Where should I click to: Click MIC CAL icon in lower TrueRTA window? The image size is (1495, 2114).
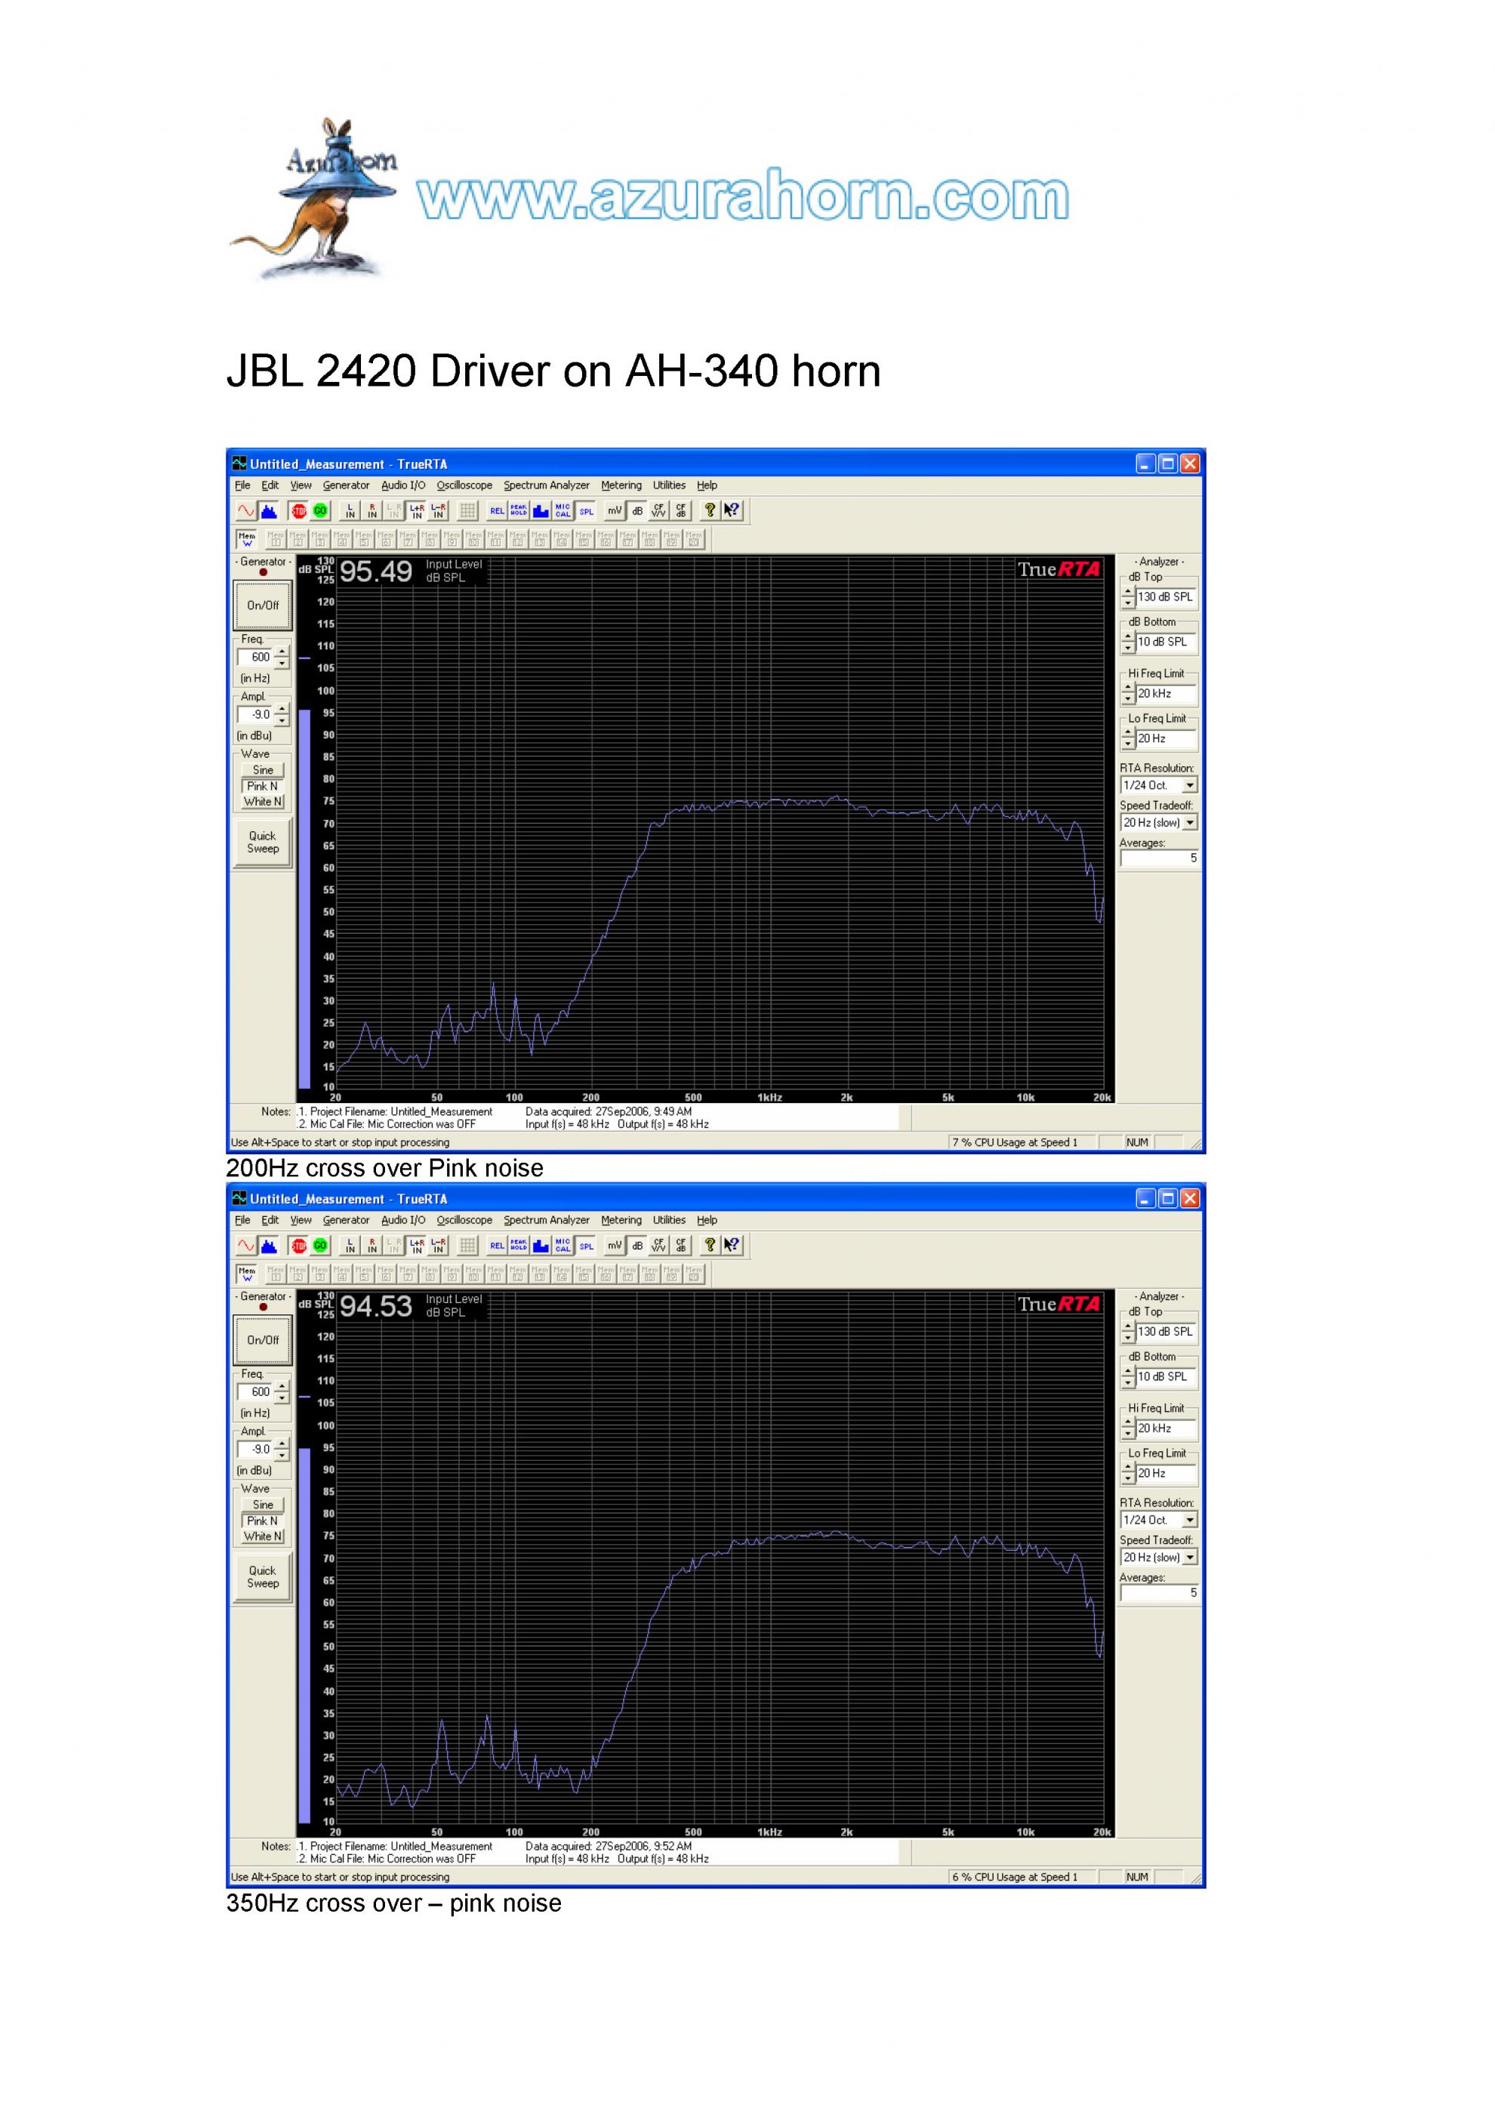tap(563, 1245)
